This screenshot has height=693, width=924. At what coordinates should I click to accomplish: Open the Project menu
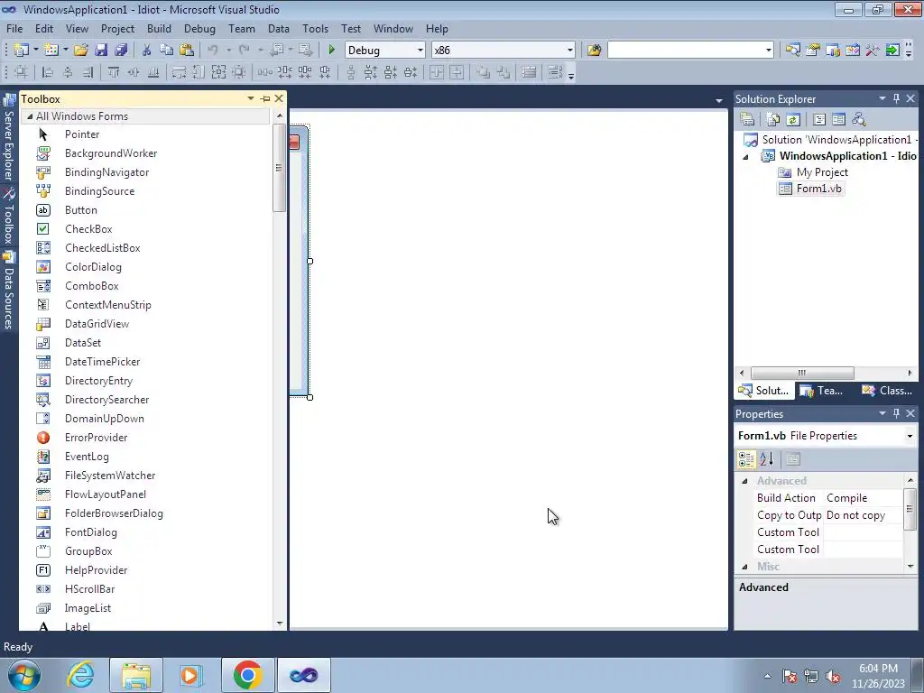(117, 28)
